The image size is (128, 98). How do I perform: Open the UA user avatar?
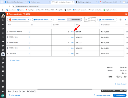click(3, 96)
